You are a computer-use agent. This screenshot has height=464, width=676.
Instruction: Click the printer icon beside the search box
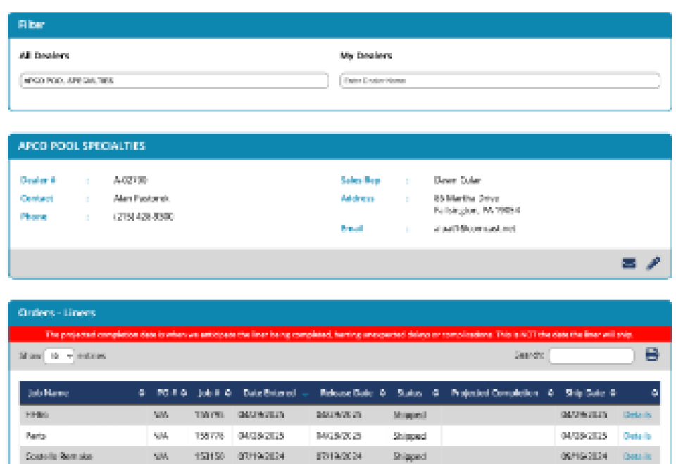click(652, 354)
